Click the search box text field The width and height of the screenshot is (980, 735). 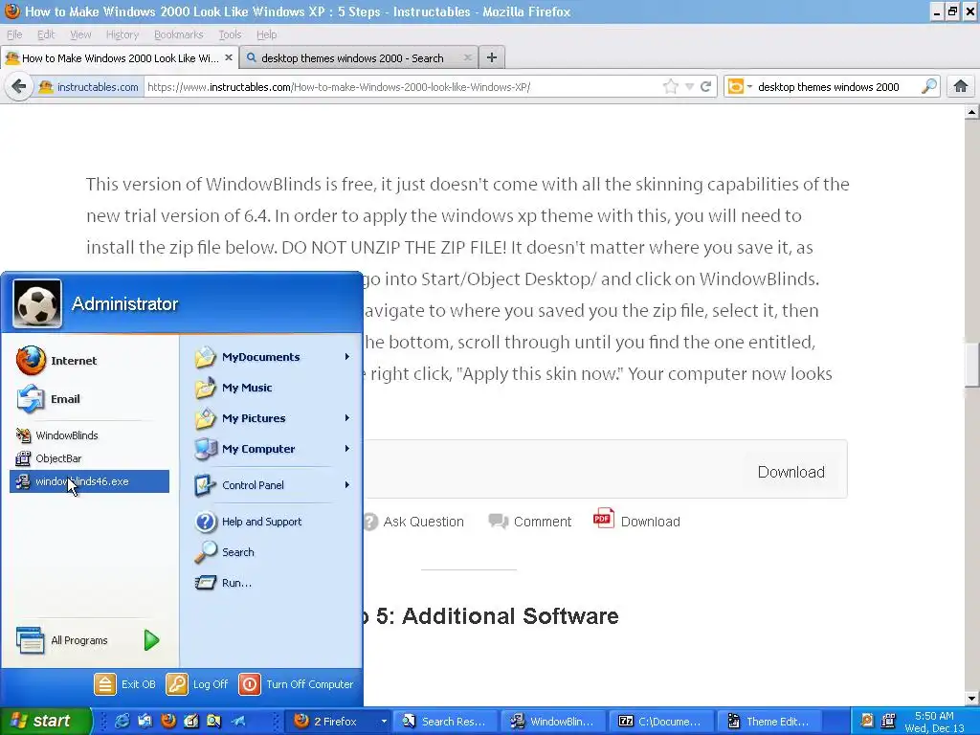836,87
